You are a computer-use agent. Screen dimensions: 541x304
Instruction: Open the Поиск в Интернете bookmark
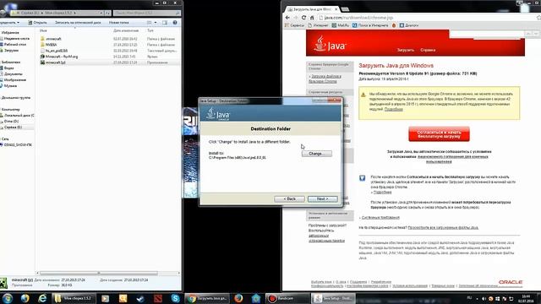tap(370, 25)
